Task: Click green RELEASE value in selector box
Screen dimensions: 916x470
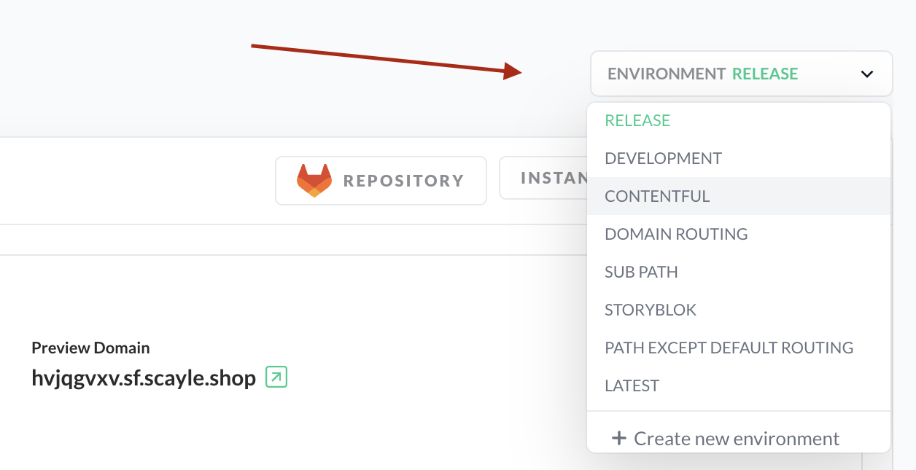Action: pyautogui.click(x=764, y=74)
